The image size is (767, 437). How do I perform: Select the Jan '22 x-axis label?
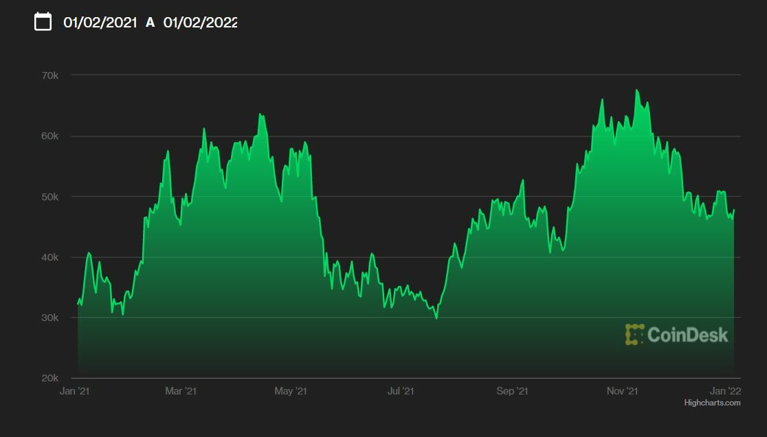(725, 390)
